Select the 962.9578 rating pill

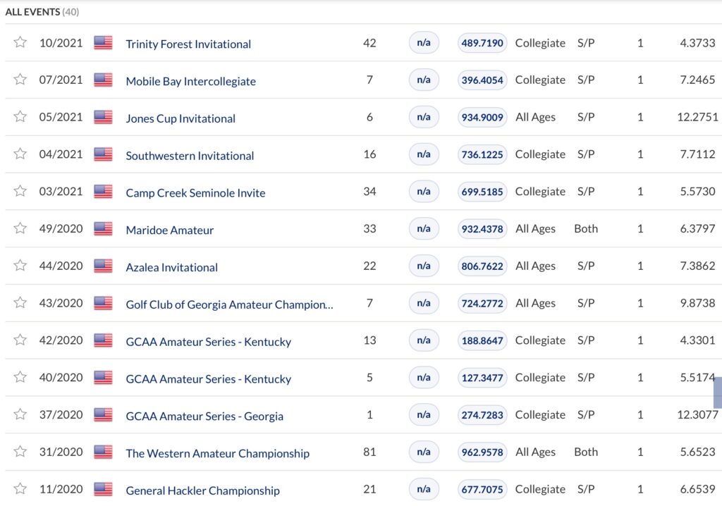coord(482,452)
